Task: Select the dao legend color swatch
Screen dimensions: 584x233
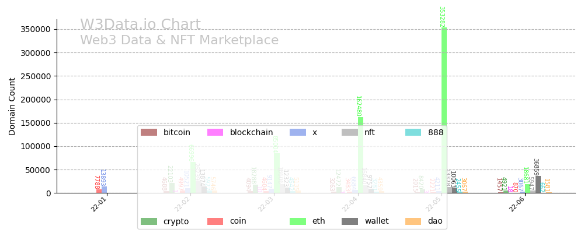Action: (x=413, y=221)
